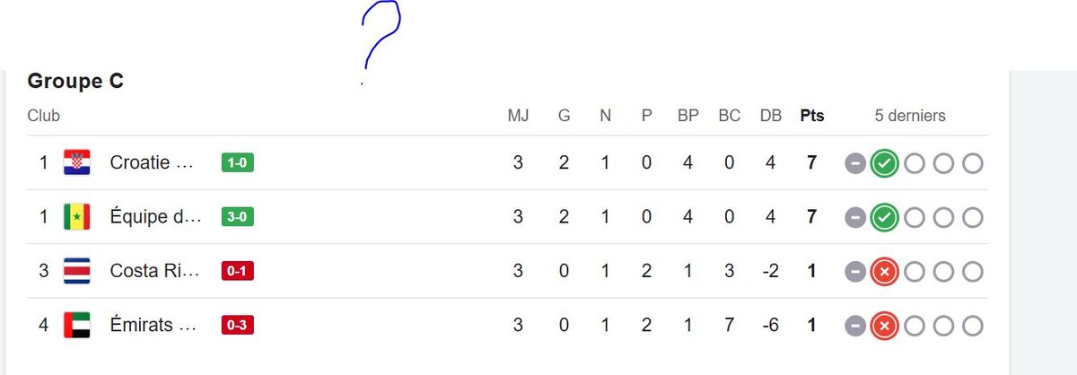Click the Croatia flag icon
Screen dimensions: 1077x375
click(77, 163)
